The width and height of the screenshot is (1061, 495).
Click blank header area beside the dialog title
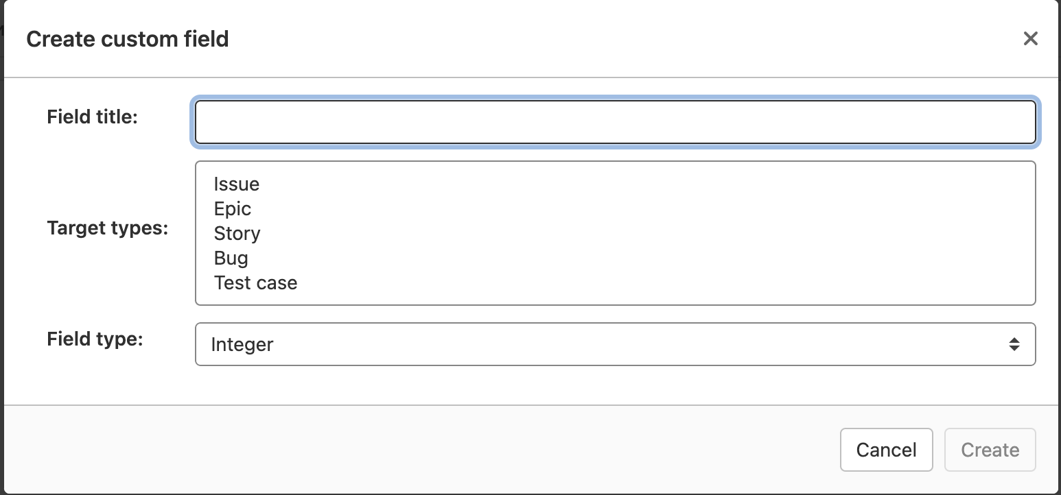tap(618, 39)
